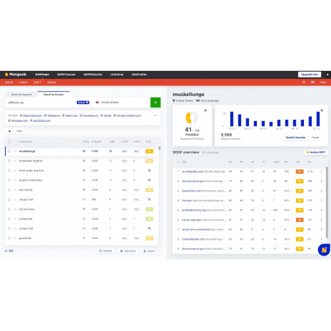
Task: Click the Upgrade now button
Action: (309, 75)
